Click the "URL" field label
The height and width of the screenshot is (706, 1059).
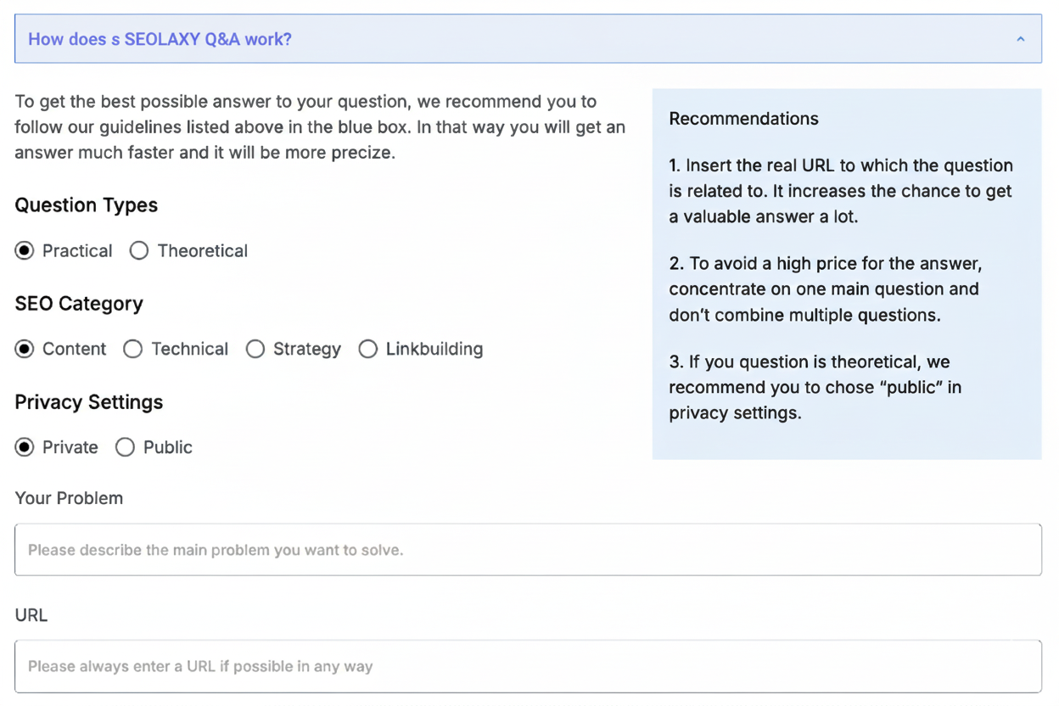point(31,615)
